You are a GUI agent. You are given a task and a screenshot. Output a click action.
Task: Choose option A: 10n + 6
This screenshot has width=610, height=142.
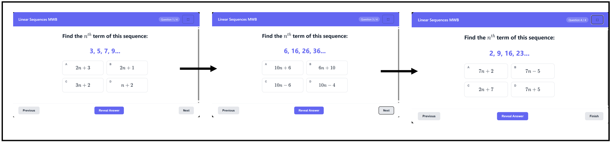click(x=283, y=68)
